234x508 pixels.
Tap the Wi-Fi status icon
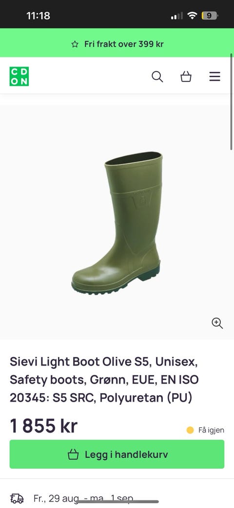click(x=192, y=16)
